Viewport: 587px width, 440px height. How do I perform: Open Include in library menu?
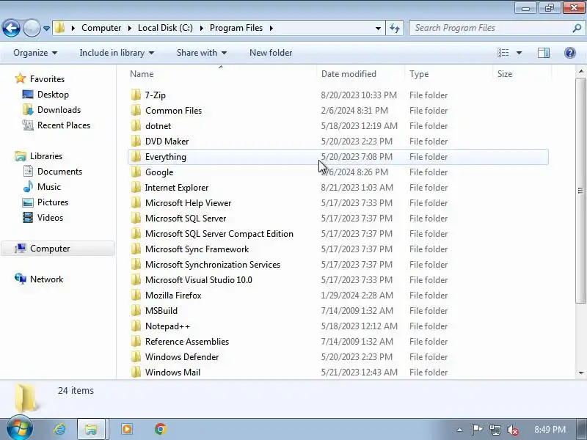[117, 53]
